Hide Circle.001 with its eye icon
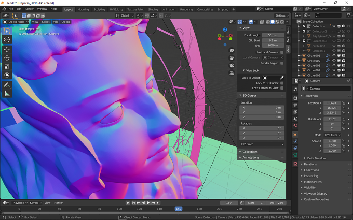 pyautogui.click(x=334, y=56)
